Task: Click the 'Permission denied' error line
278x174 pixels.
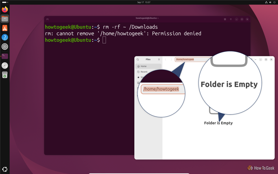Action: pos(123,33)
